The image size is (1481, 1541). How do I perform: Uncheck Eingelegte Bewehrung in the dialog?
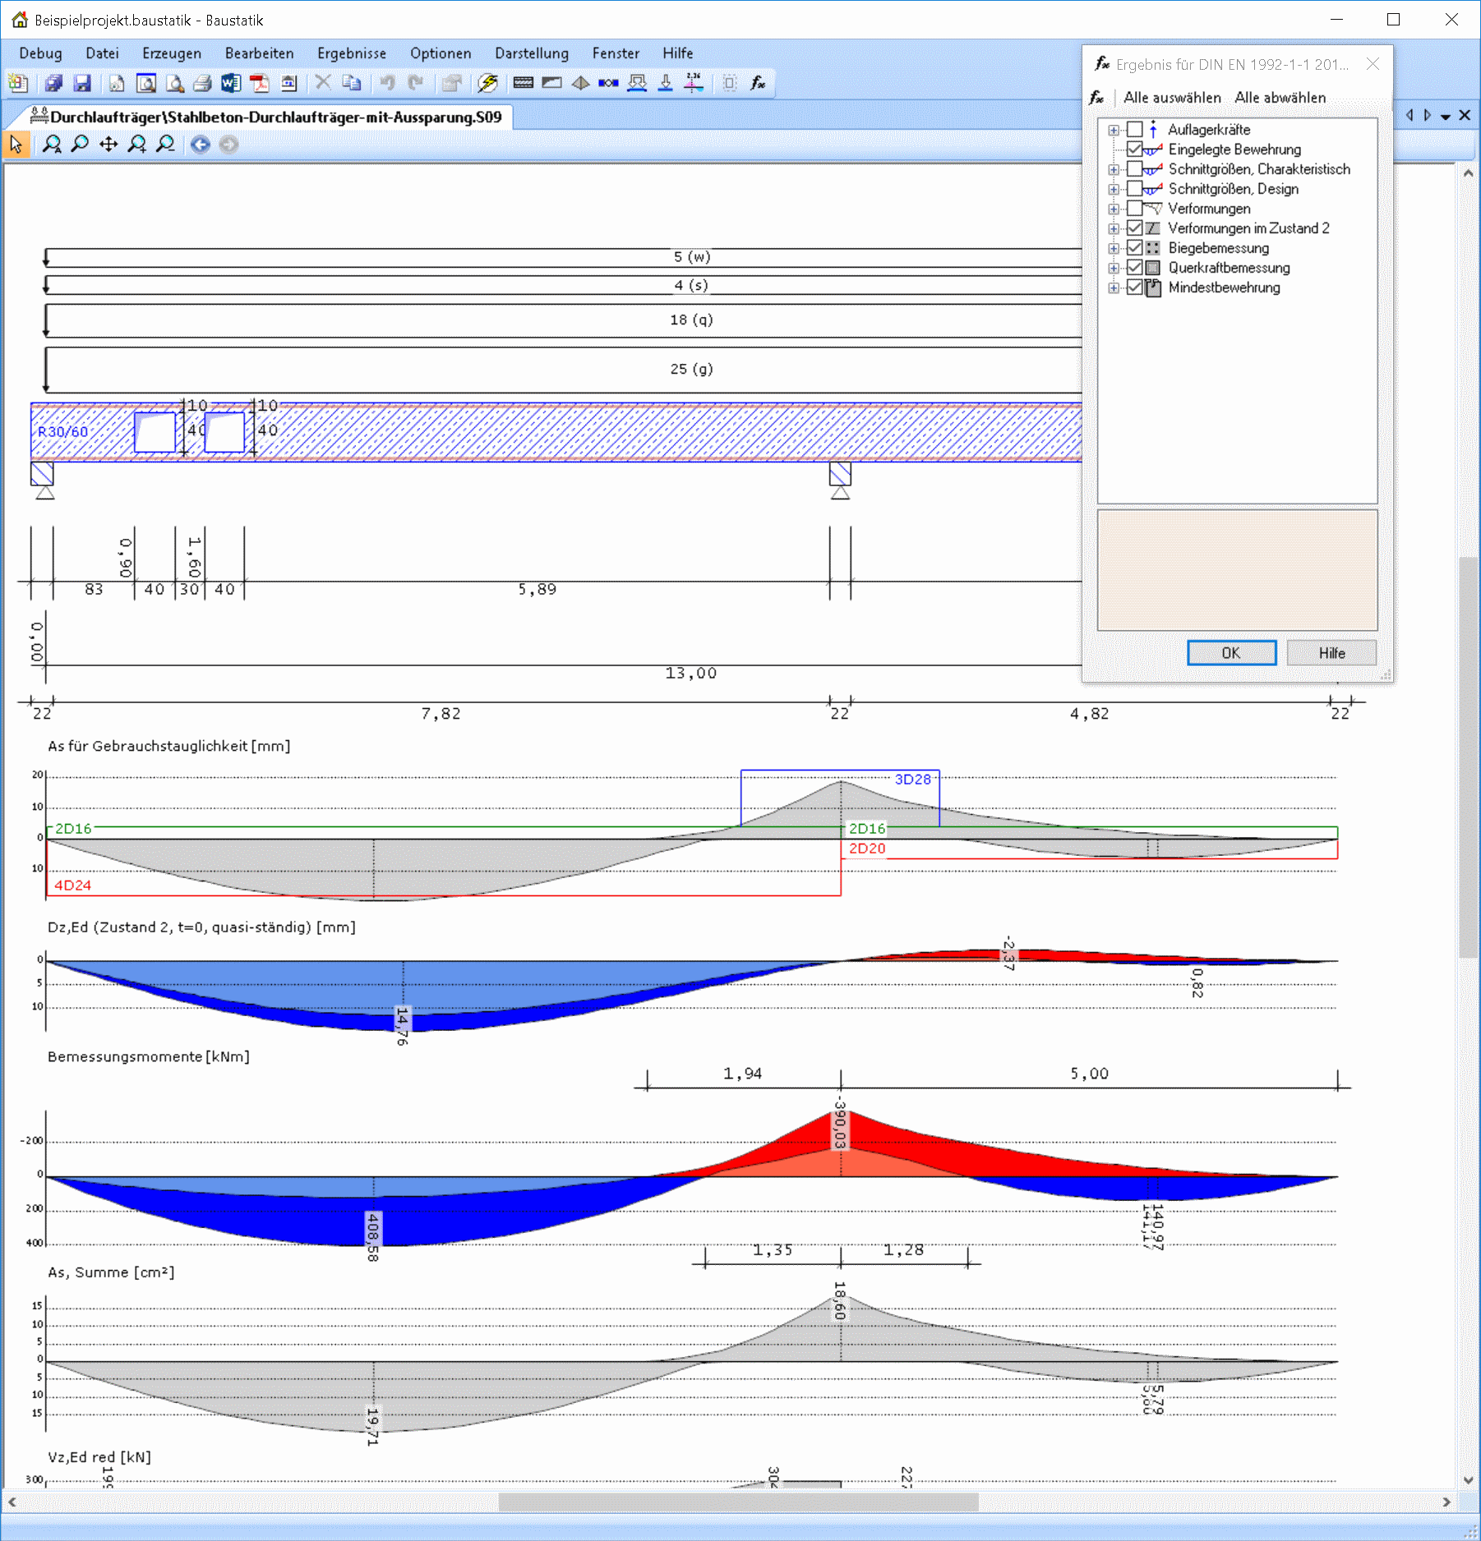pos(1135,149)
